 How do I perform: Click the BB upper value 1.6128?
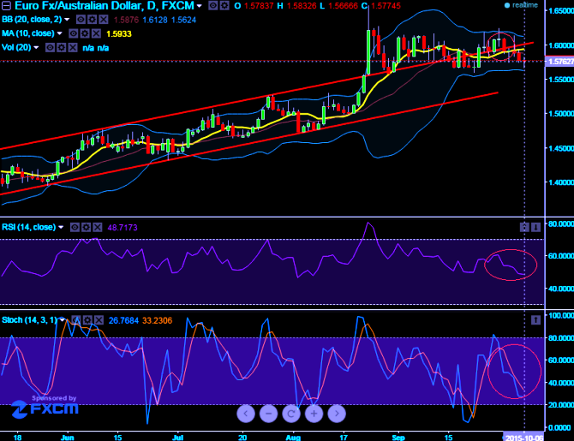[155, 20]
